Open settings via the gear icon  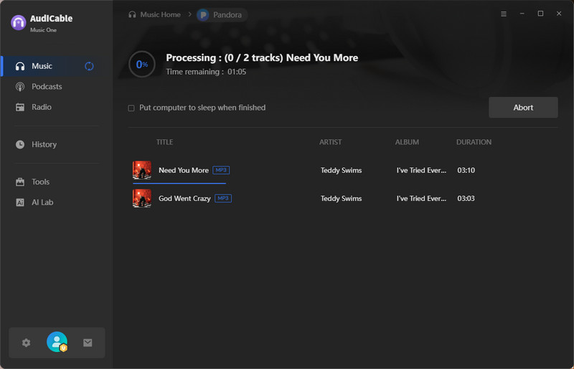26,342
